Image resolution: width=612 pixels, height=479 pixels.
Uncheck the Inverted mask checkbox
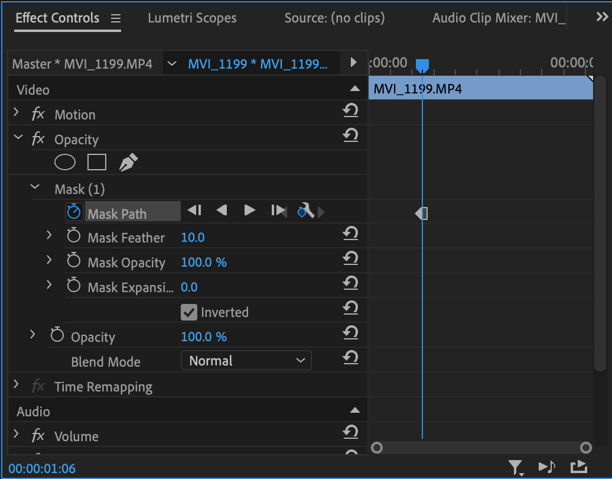[x=189, y=312]
